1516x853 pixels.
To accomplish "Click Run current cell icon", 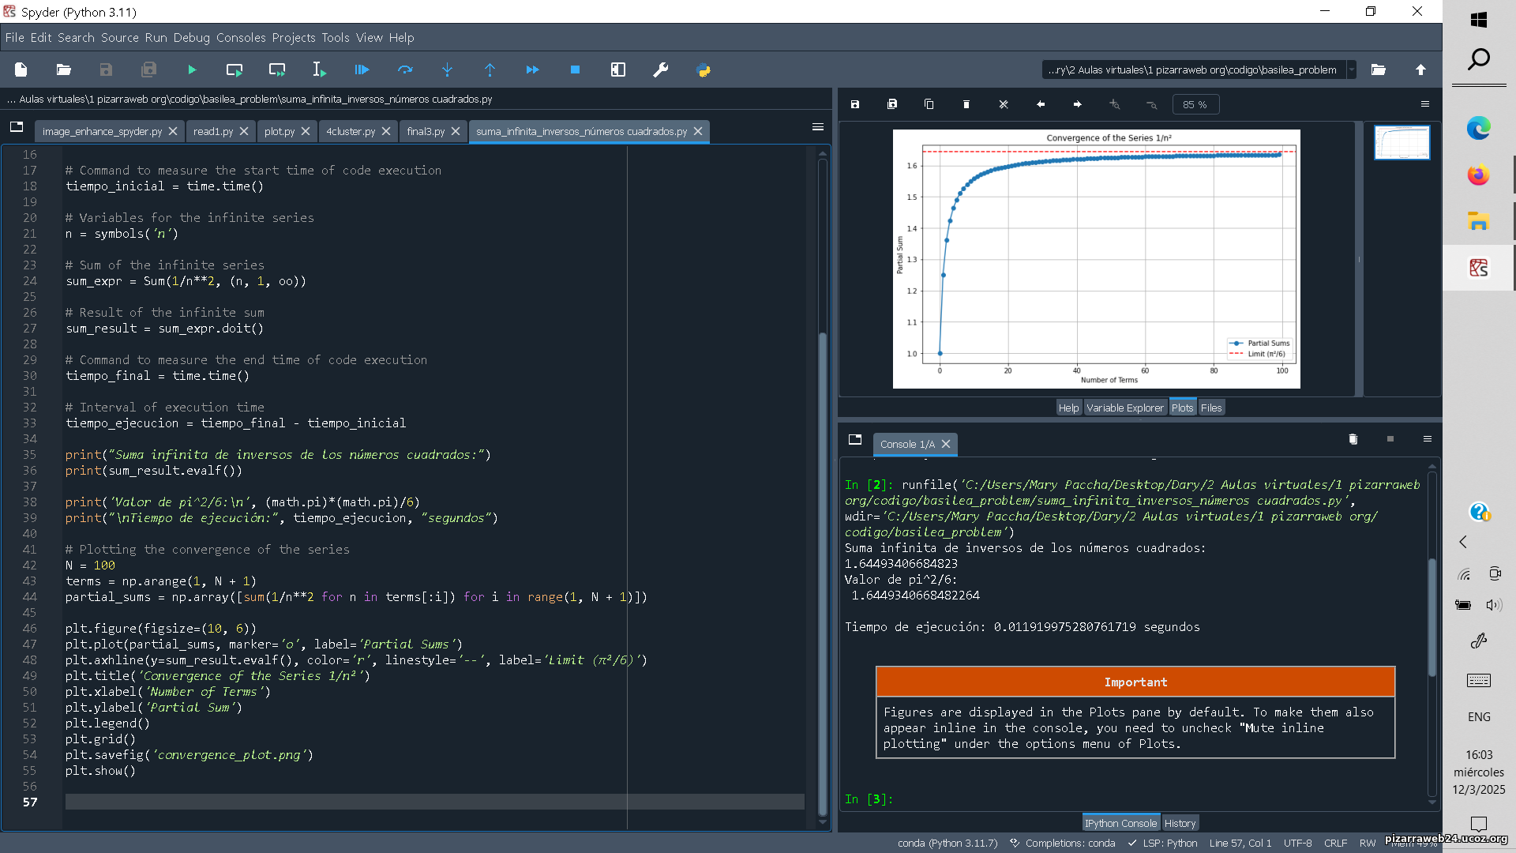I will coord(235,70).
